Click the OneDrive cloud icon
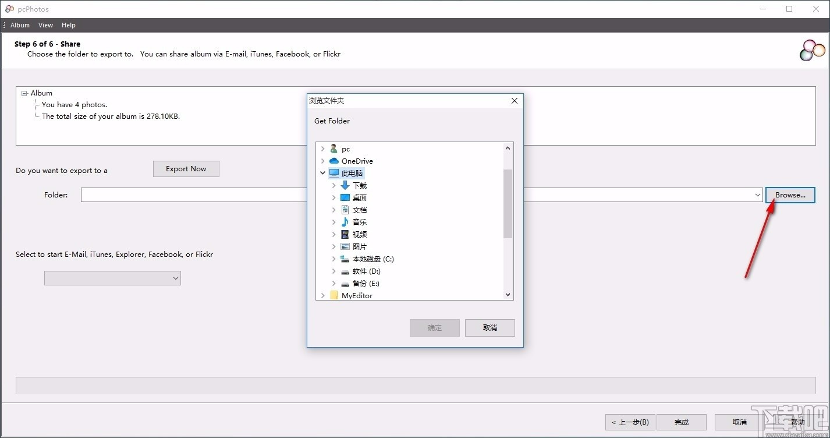The image size is (830, 438). click(x=334, y=161)
